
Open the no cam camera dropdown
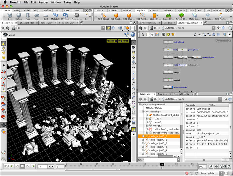click(123, 41)
